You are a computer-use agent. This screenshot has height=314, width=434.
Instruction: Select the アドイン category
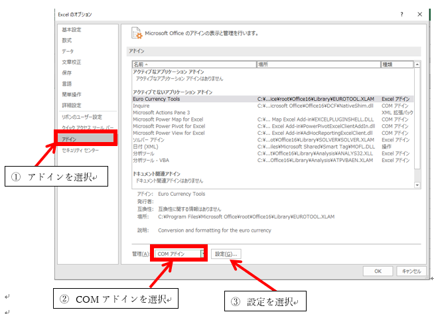click(86, 139)
